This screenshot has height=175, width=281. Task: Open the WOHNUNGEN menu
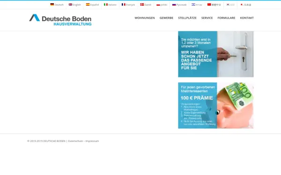point(145,18)
